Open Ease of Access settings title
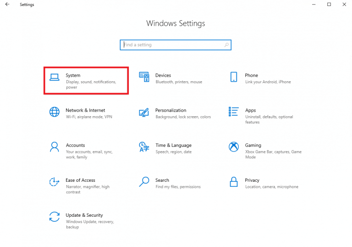The width and height of the screenshot is (352, 247). pyautogui.click(x=80, y=180)
